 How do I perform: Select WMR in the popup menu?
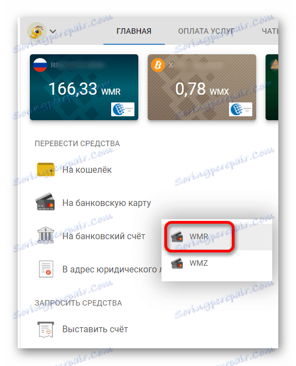[217, 236]
